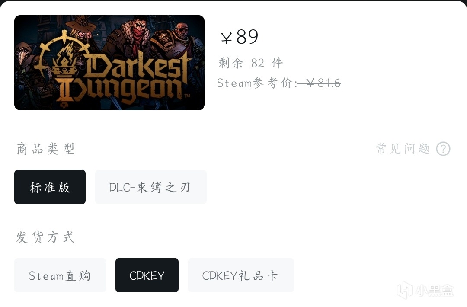The height and width of the screenshot is (307, 467).
Task: Open the 常见问题 FAQ link
Action: coord(403,148)
